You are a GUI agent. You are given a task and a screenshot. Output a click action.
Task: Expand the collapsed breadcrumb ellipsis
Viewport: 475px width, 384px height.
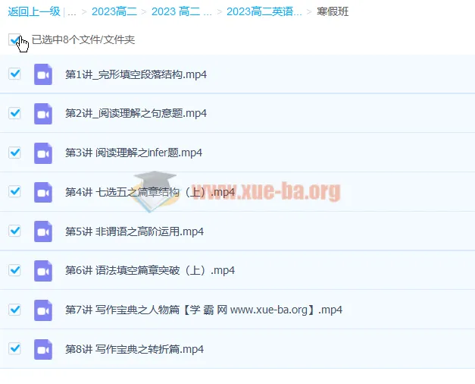point(72,12)
